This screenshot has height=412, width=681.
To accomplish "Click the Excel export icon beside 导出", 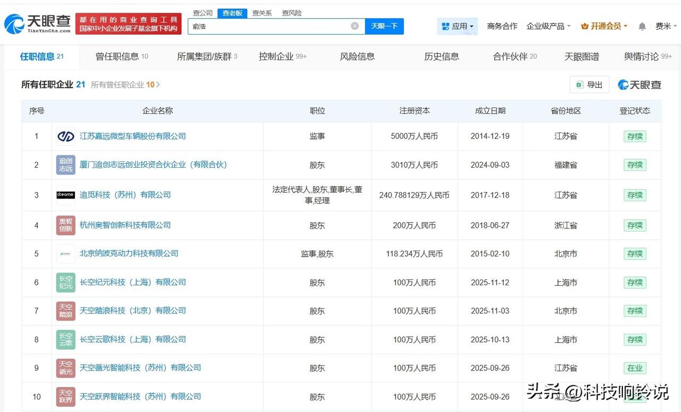I will tap(579, 84).
